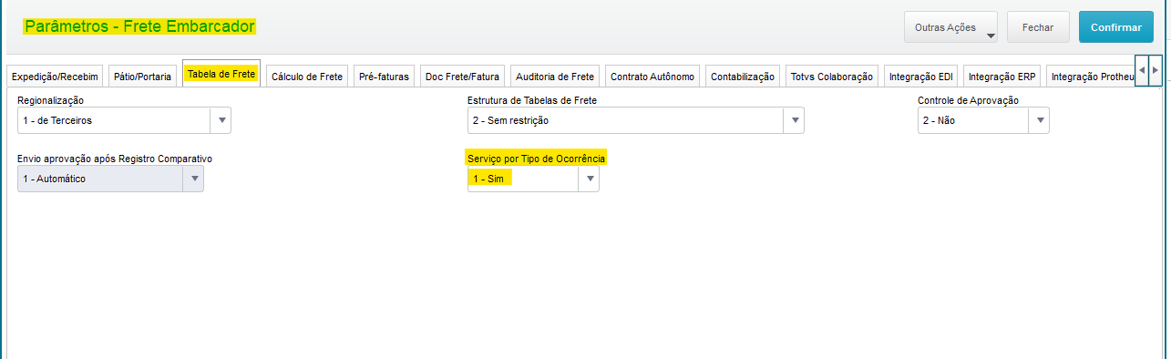Screen dimensions: 1171x359
Task: Click the Estrutura de Tabelas de Frete label
Action: point(532,99)
